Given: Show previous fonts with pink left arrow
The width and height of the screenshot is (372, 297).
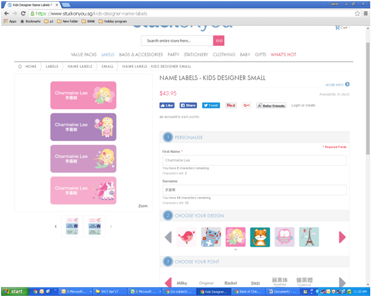Looking at the screenshot, I should click(x=168, y=282).
